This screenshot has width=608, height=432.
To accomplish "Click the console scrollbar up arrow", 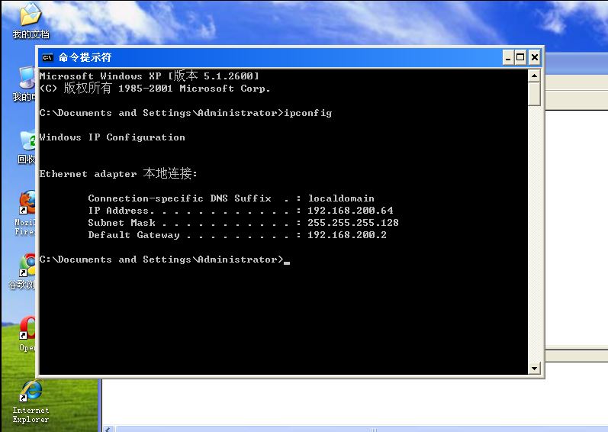I will click(534, 76).
